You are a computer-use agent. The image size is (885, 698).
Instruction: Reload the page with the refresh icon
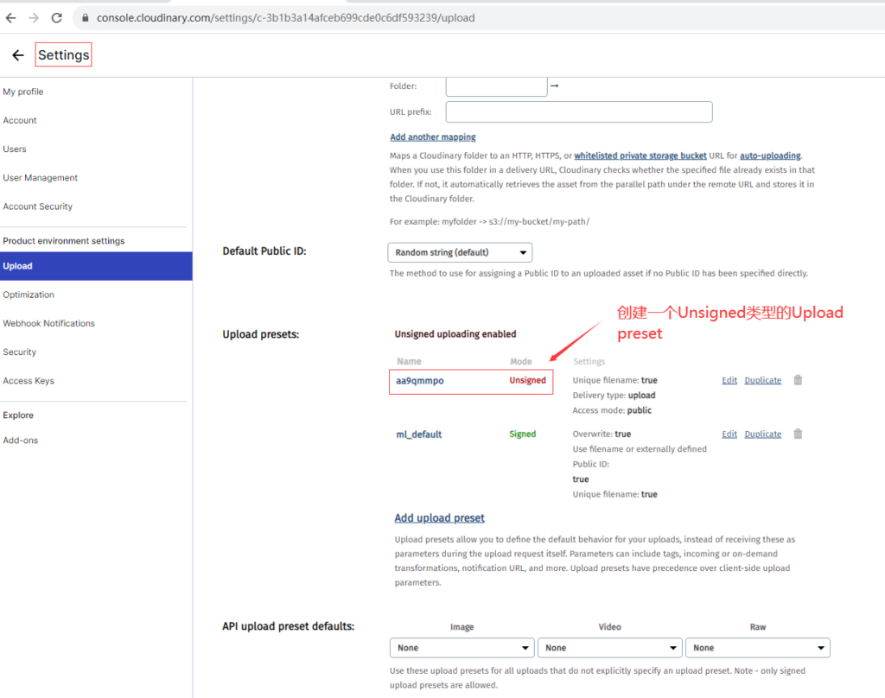56,18
